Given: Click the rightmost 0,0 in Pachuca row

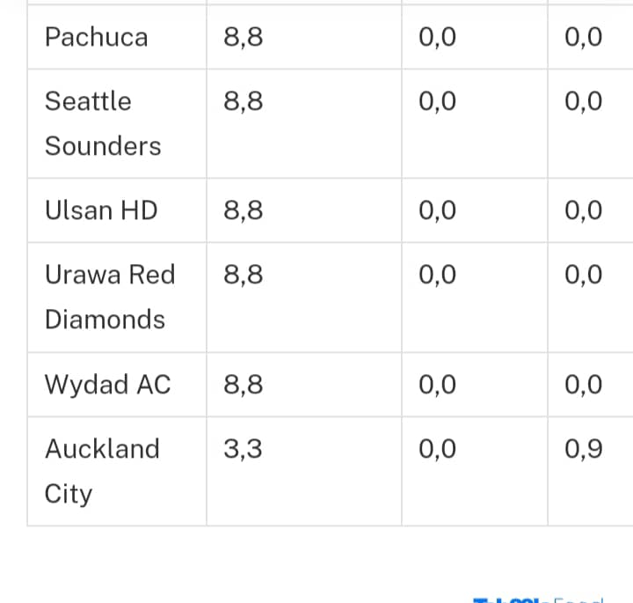Looking at the screenshot, I should [x=584, y=37].
